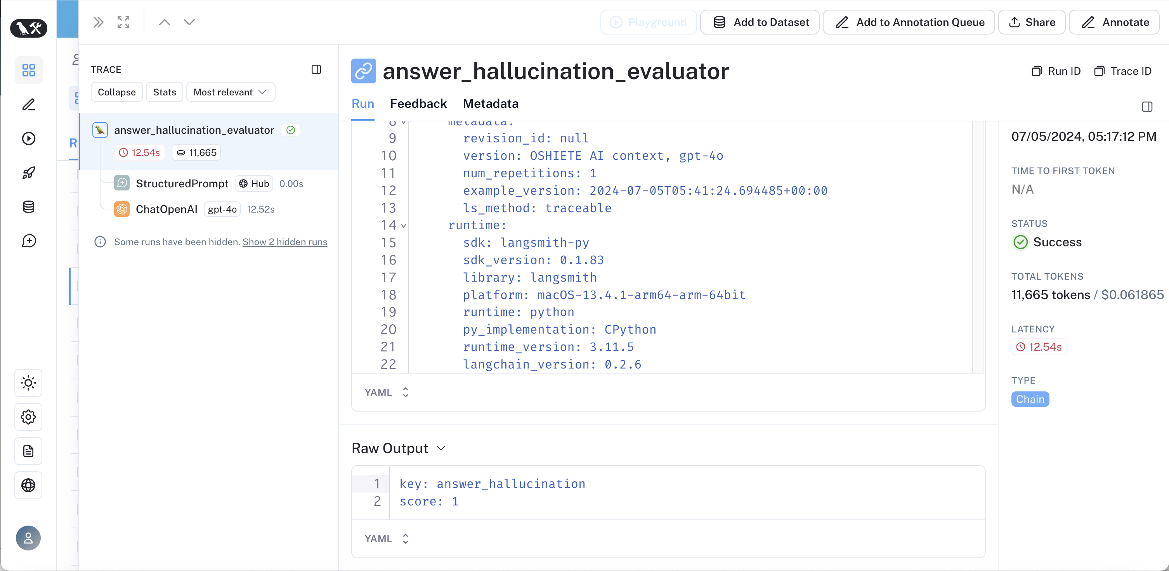The height and width of the screenshot is (571, 1169).
Task: Go to next run with down arrow
Action: point(189,22)
